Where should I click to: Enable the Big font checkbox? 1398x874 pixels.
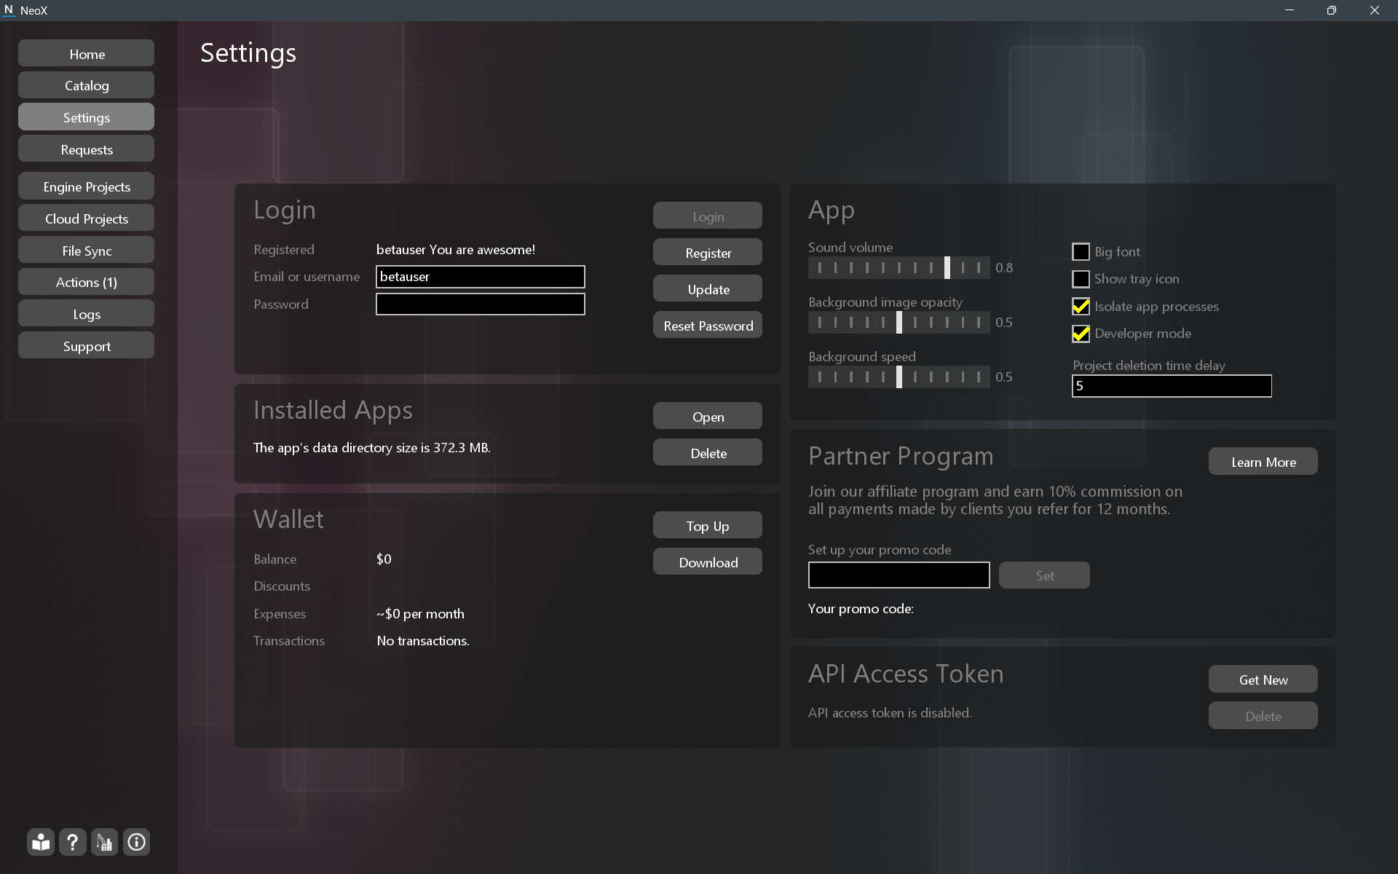pyautogui.click(x=1081, y=252)
